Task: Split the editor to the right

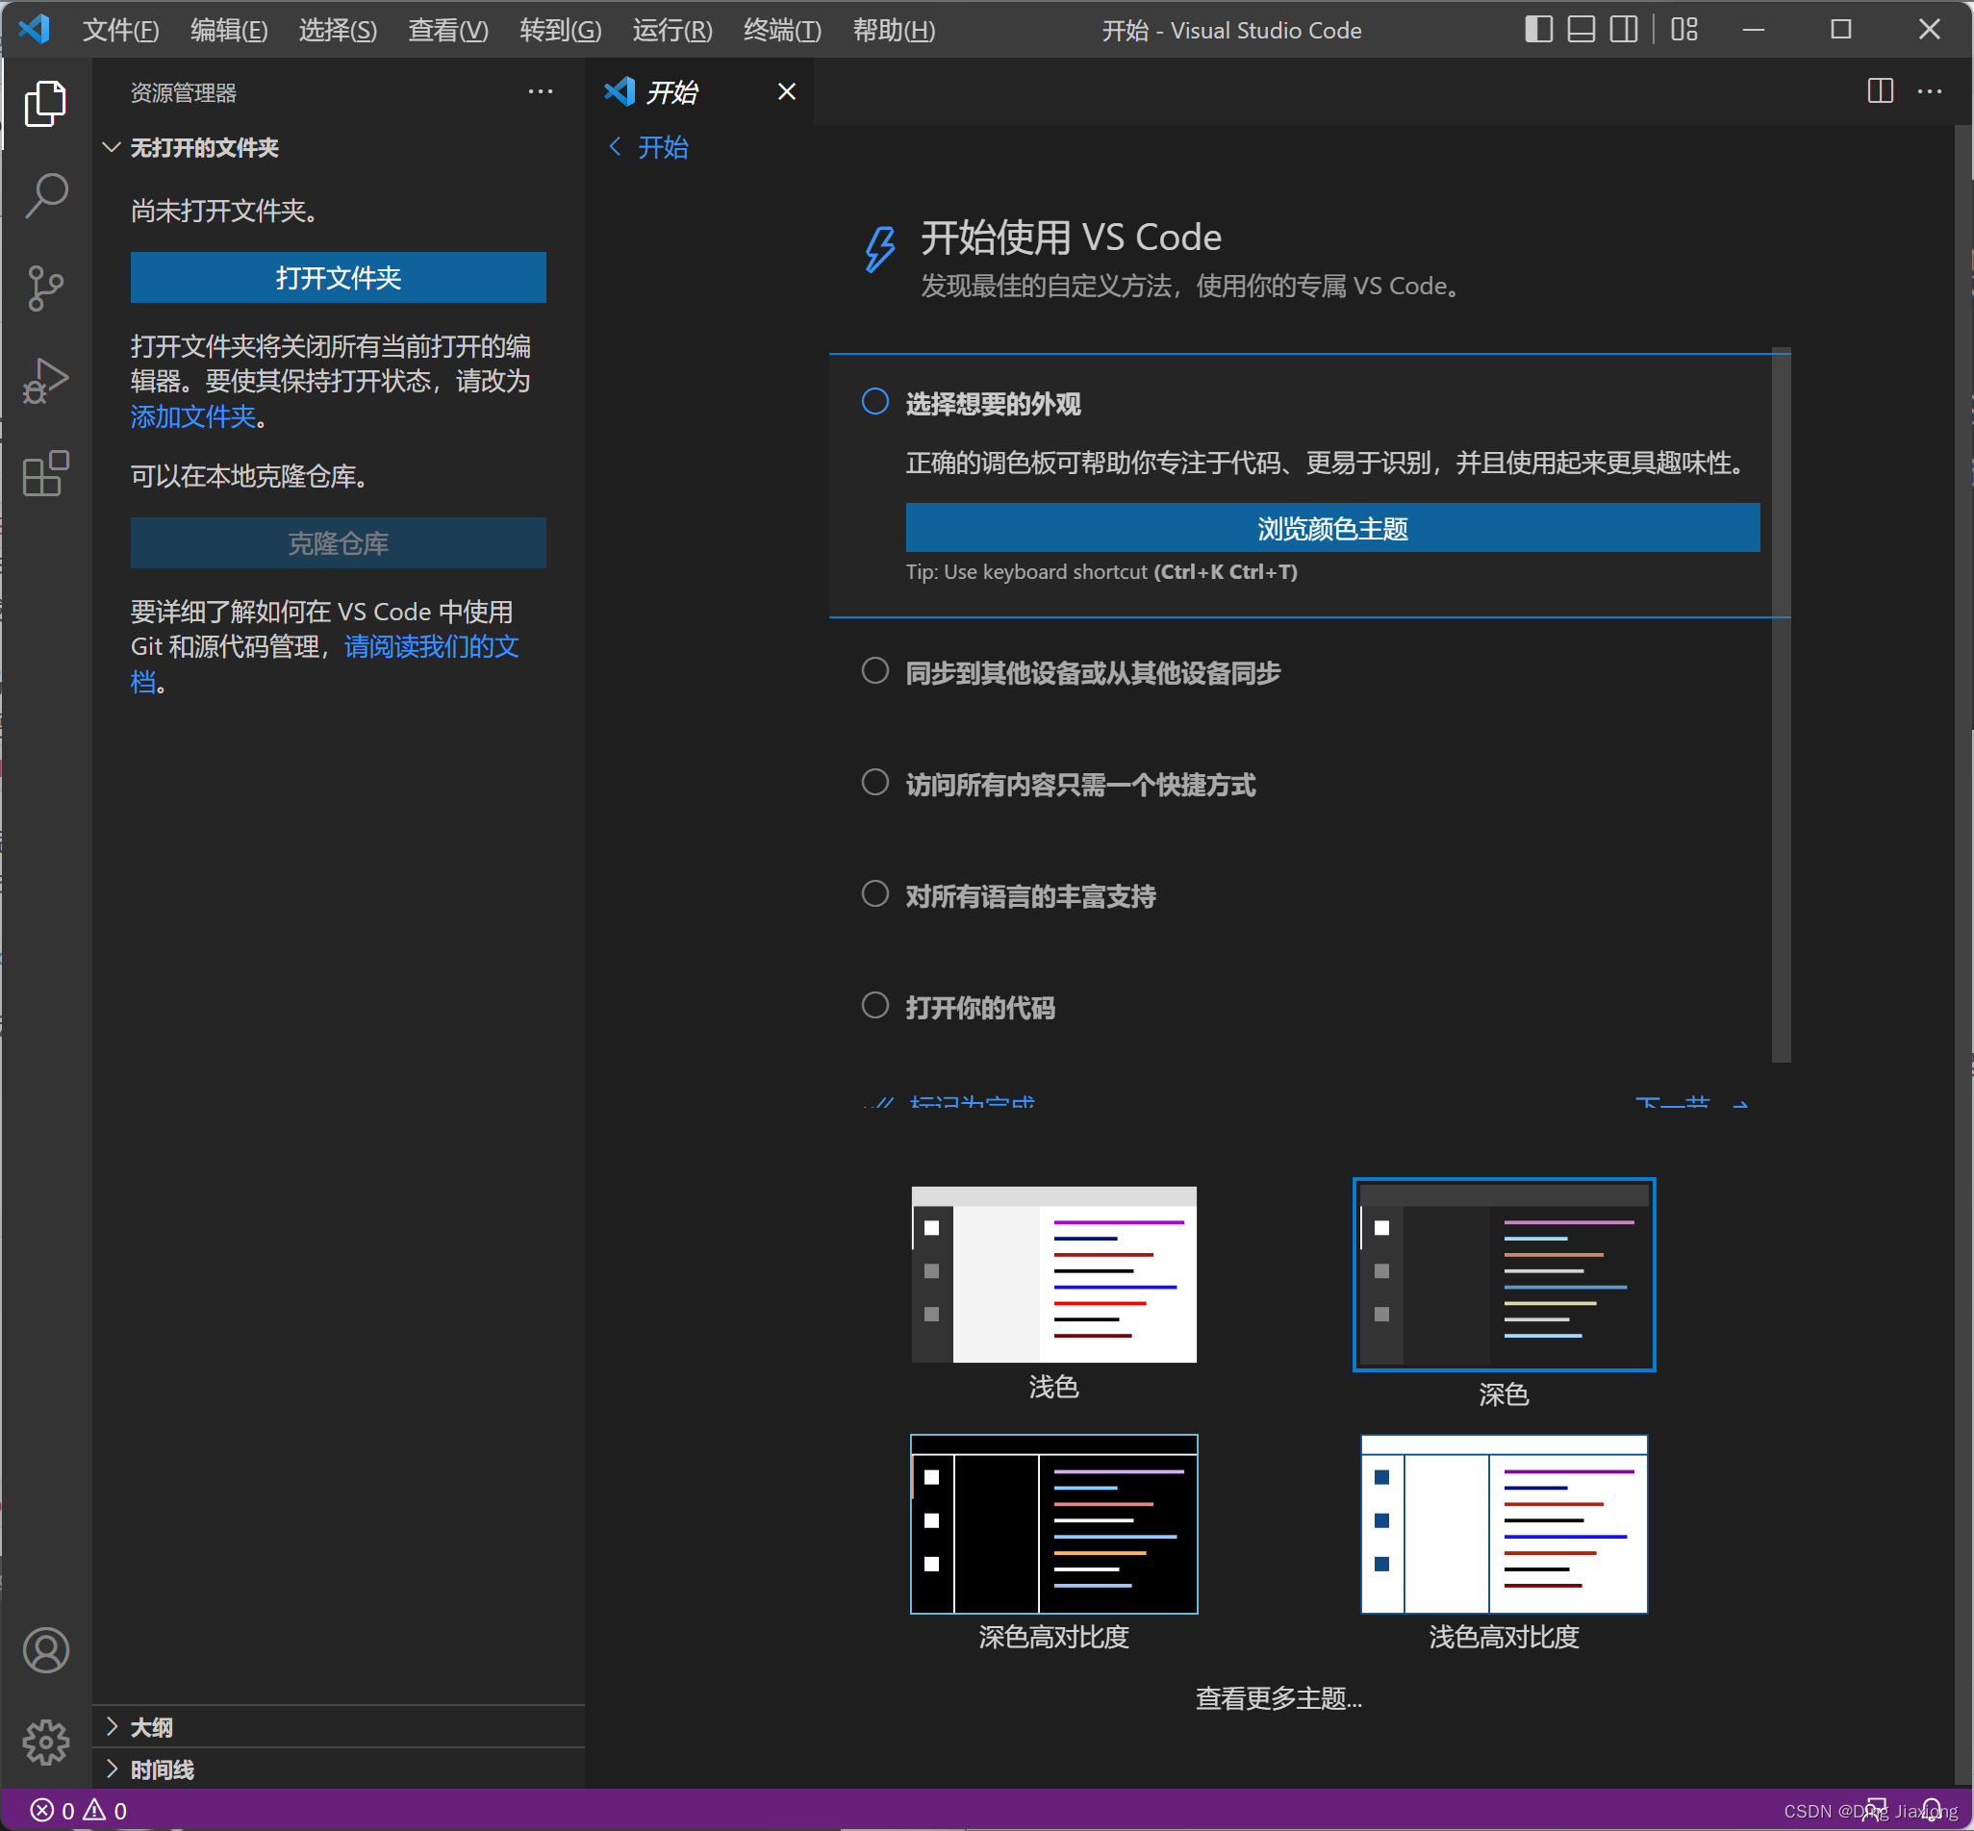Action: (1880, 91)
